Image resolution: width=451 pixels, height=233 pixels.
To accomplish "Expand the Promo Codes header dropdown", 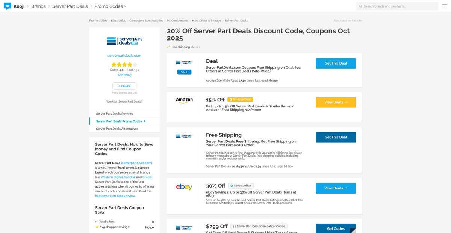I will pyautogui.click(x=110, y=6).
